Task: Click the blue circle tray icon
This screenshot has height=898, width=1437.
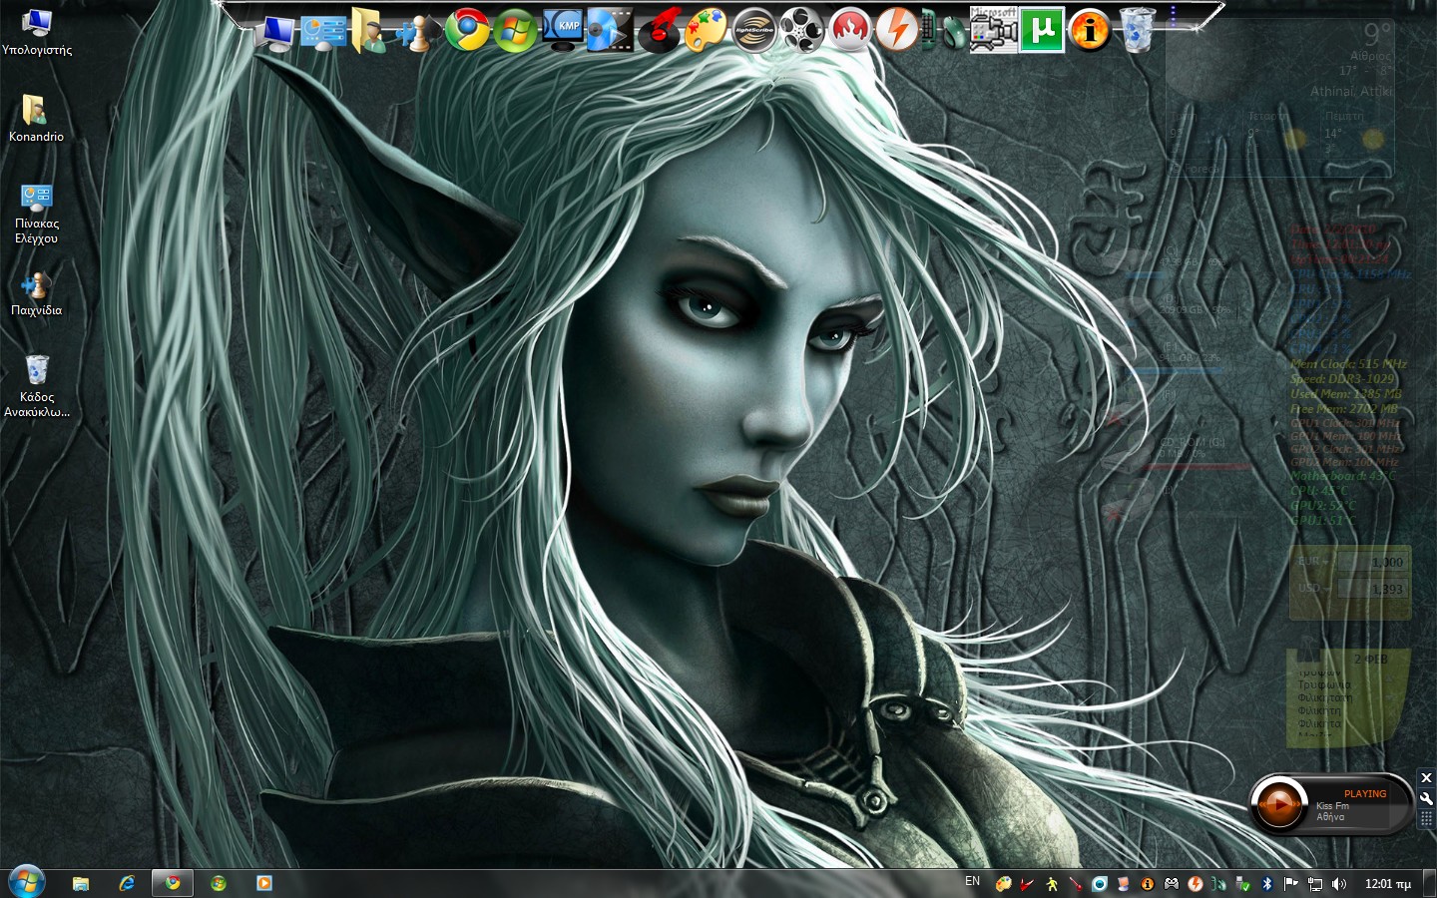Action: [x=1099, y=884]
